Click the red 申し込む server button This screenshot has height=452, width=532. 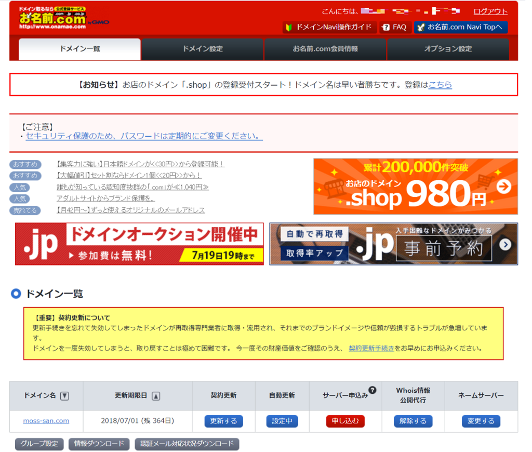[x=345, y=421]
